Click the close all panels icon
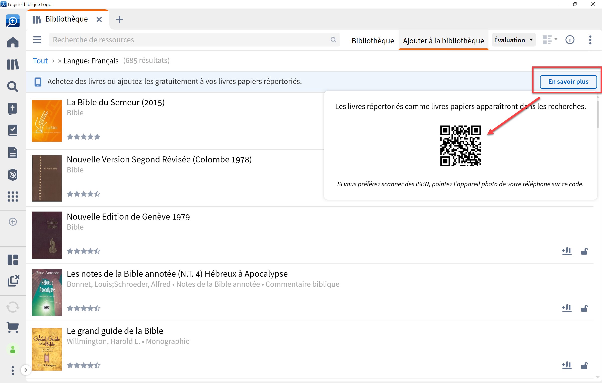 pyautogui.click(x=13, y=280)
